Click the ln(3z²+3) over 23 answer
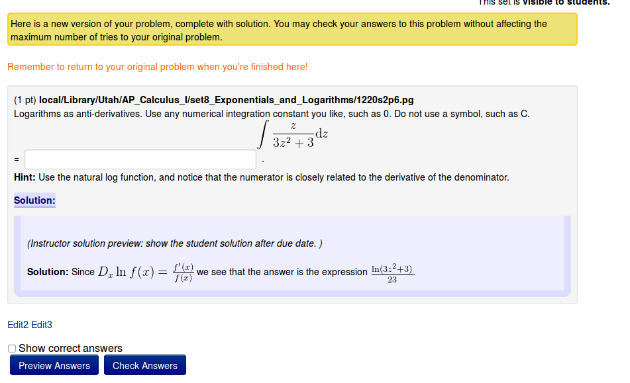 (x=392, y=273)
